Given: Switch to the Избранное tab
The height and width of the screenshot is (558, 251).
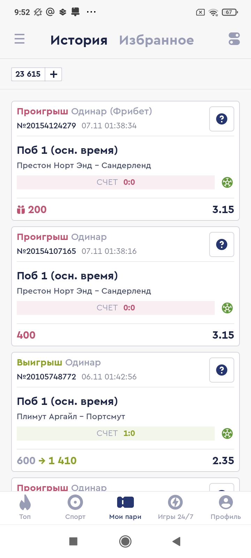Looking at the screenshot, I should click(x=156, y=40).
